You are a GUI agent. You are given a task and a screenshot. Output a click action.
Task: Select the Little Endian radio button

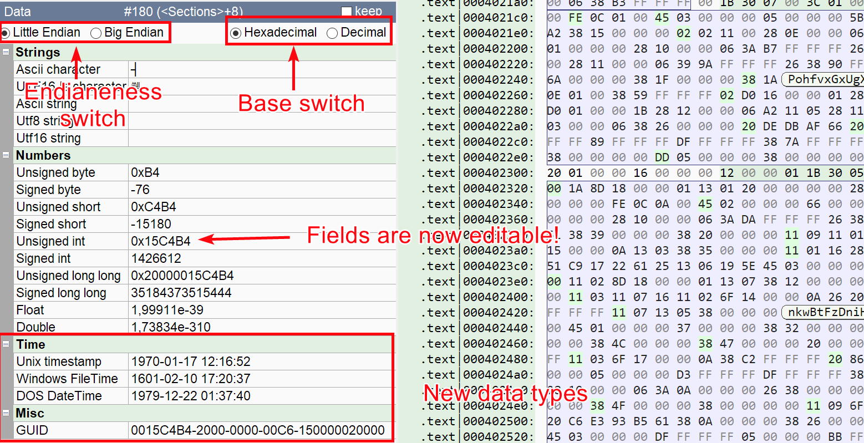(x=5, y=33)
